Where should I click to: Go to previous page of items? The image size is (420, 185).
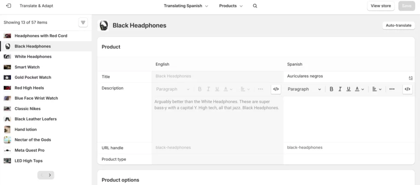[41, 175]
